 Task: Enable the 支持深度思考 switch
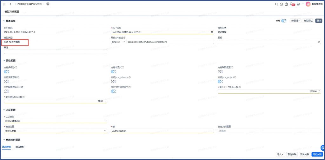[x=7, y=82]
